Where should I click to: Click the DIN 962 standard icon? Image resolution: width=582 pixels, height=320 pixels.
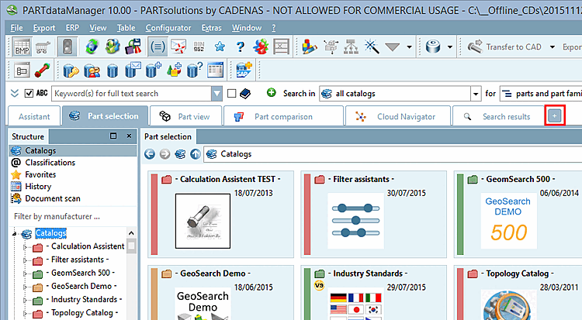click(x=199, y=46)
